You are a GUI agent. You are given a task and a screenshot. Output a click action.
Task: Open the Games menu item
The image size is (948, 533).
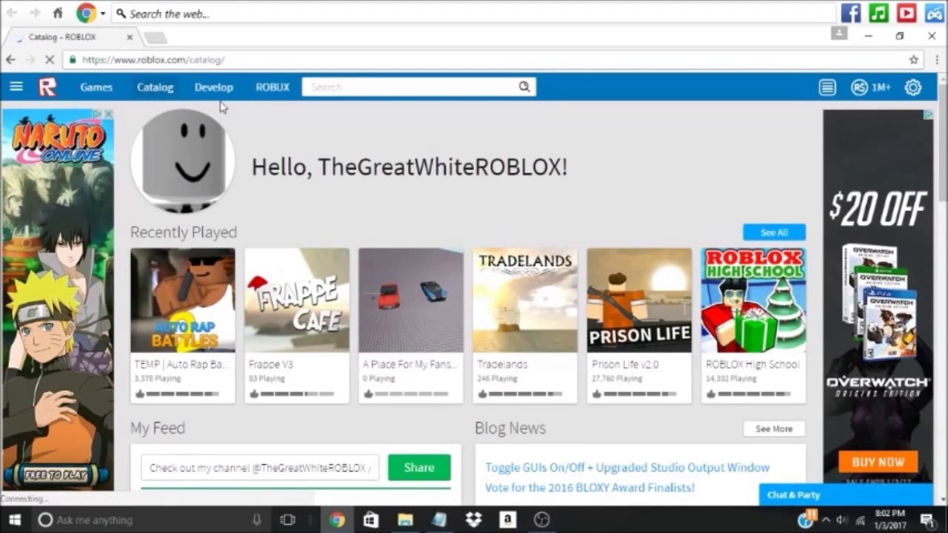[96, 87]
